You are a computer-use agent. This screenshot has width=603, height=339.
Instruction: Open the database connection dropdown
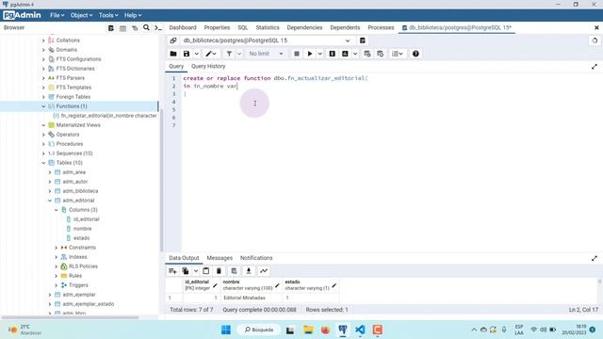[348, 40]
